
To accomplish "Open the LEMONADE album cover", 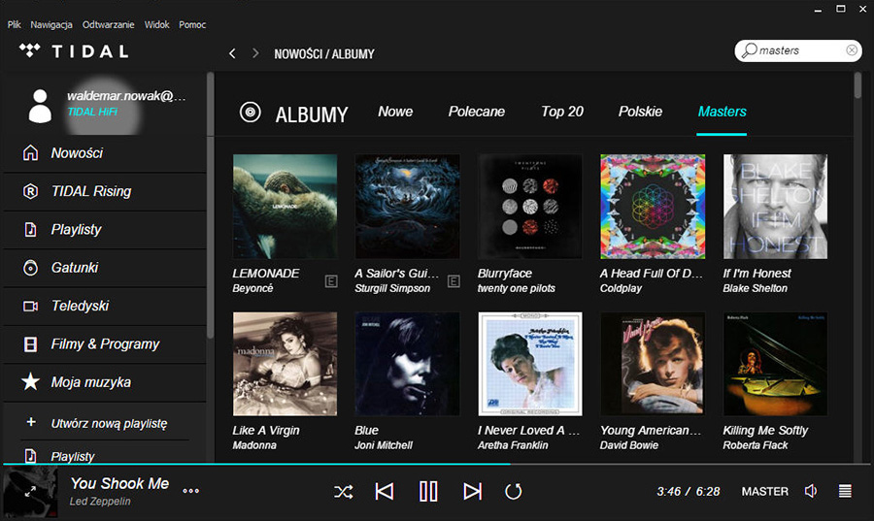I will click(285, 207).
